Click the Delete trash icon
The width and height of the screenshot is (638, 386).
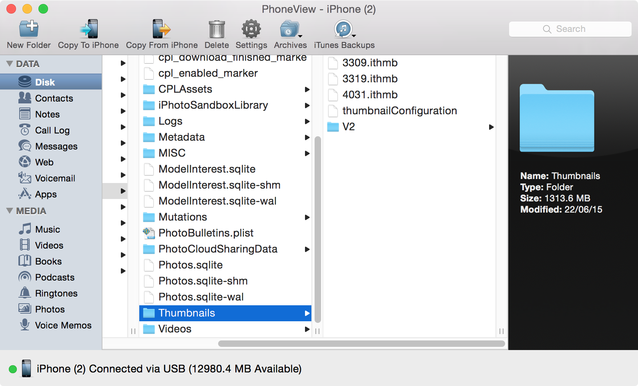[x=217, y=29]
